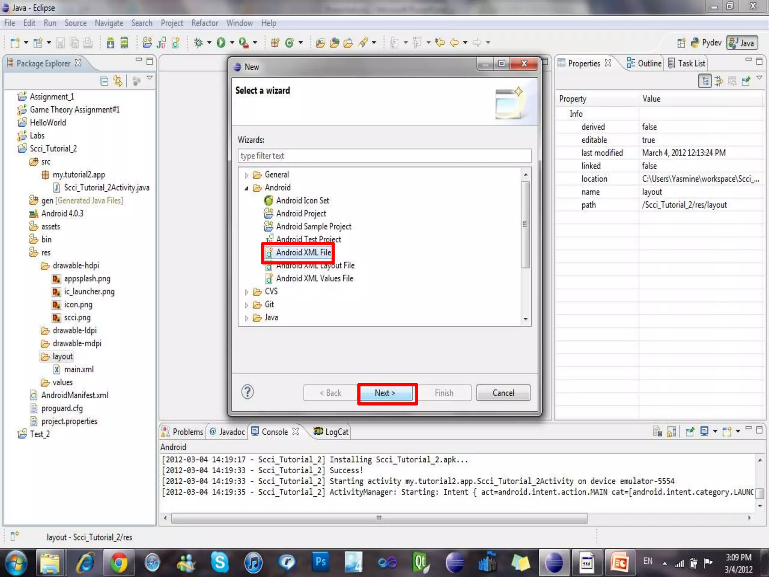769x577 pixels.
Task: Toggle Show Categories in Properties view
Action: point(705,81)
